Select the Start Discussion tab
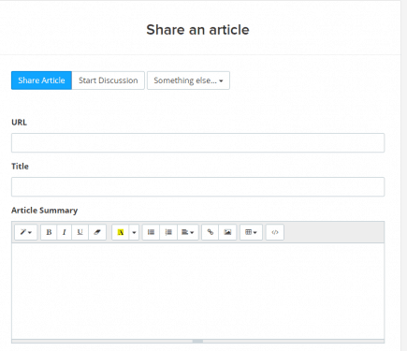Image resolution: width=407 pixels, height=351 pixels. (109, 80)
